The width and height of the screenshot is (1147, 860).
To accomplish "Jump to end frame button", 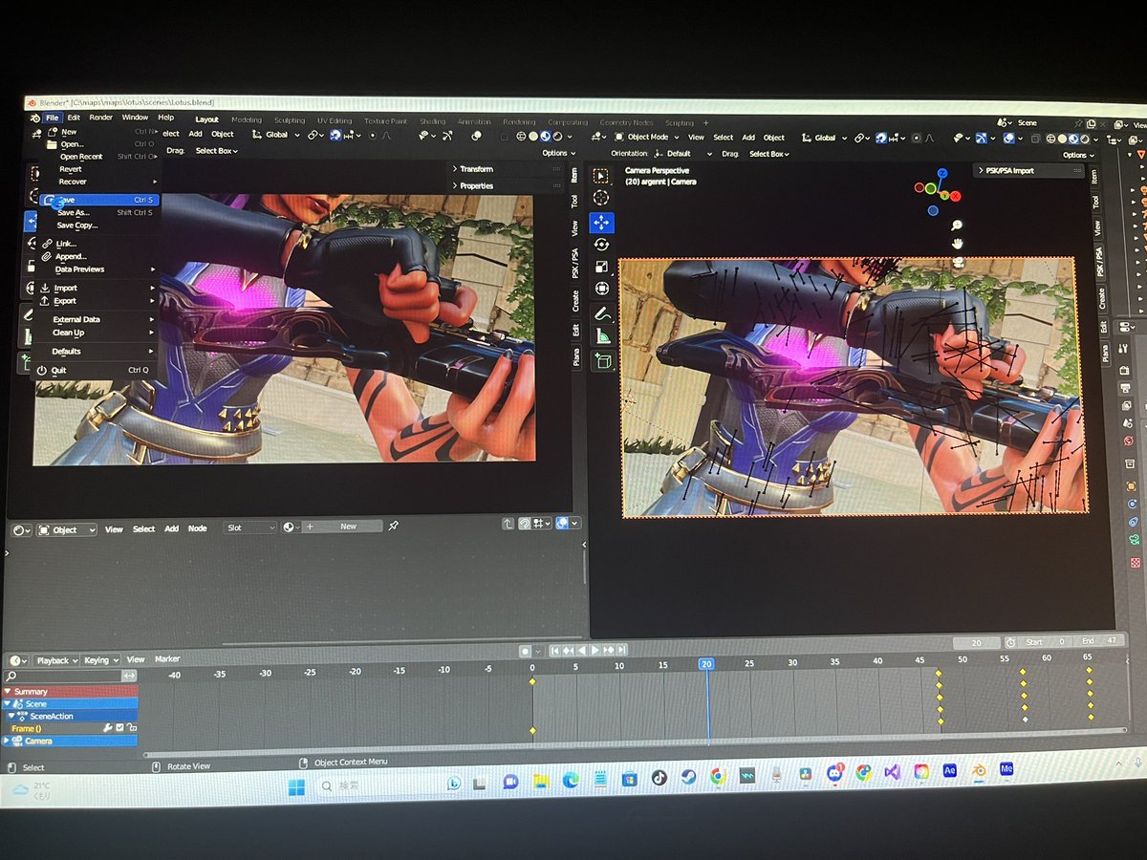I will tap(621, 651).
